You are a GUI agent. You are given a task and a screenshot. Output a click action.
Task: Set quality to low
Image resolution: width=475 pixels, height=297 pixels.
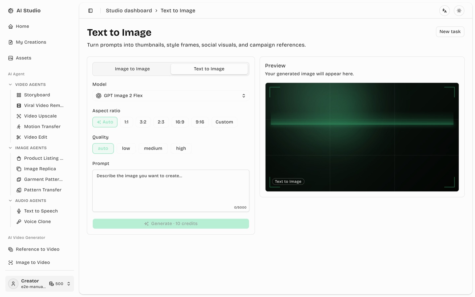pos(126,148)
